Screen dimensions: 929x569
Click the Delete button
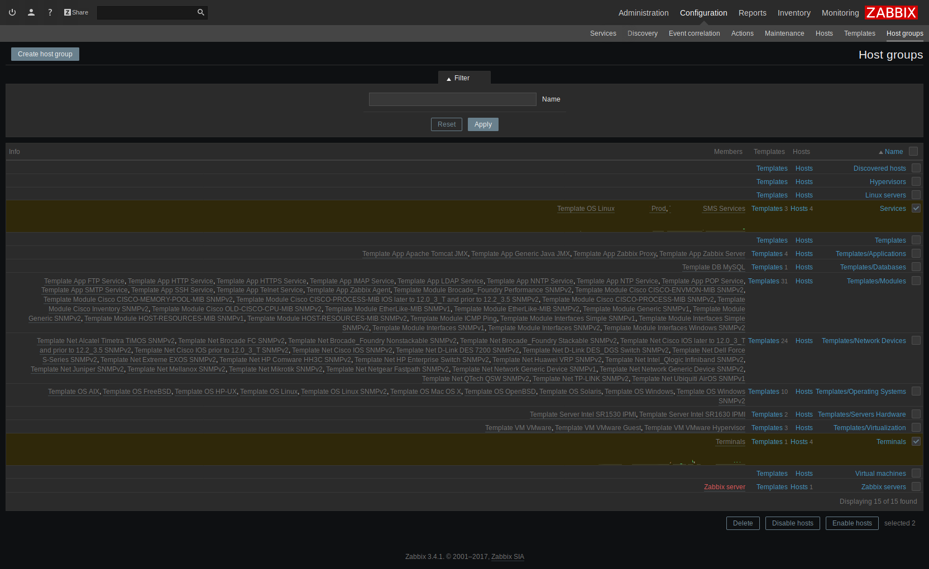743,523
